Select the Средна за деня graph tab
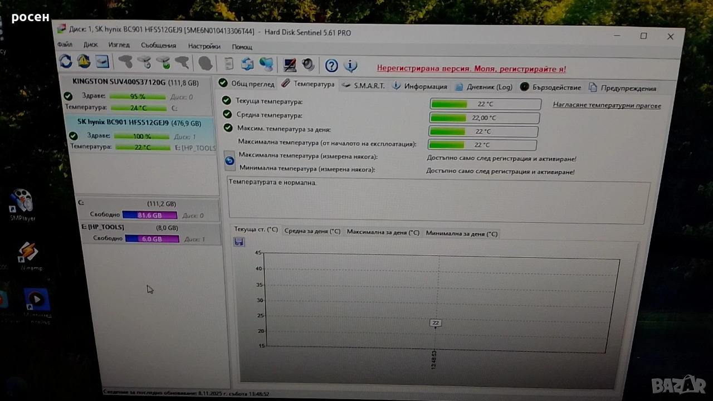The height and width of the screenshot is (401, 713). (312, 231)
